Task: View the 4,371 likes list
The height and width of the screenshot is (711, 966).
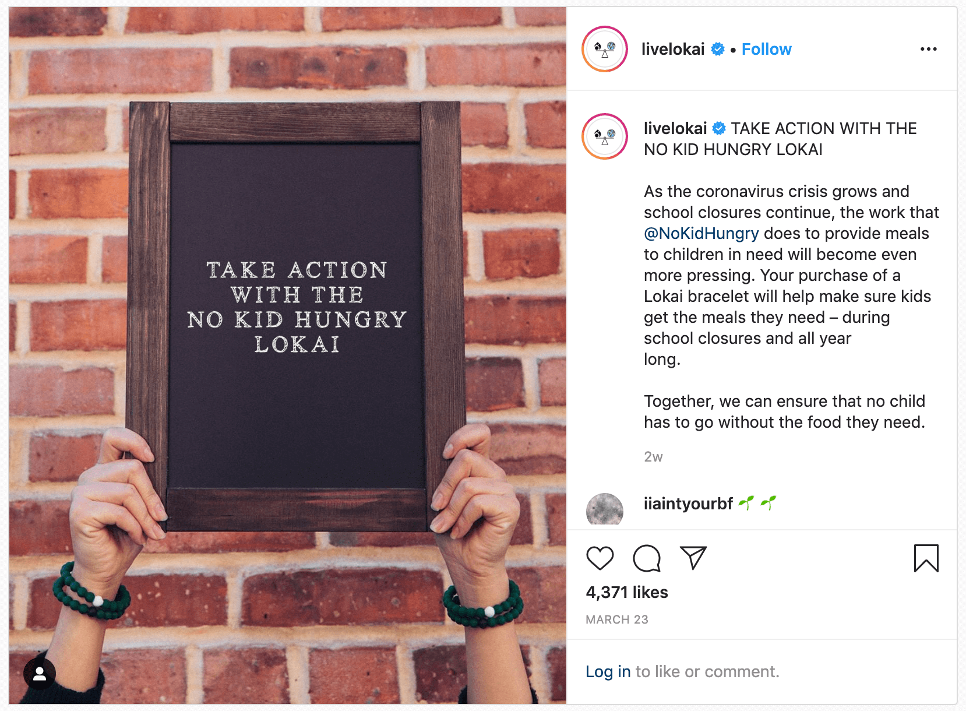Action: click(627, 593)
